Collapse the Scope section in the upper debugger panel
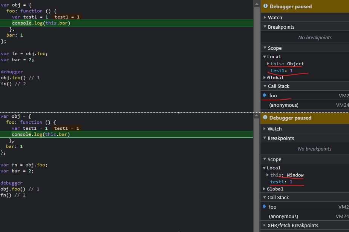Viewport: 349px width, 232px height. [x=265, y=48]
